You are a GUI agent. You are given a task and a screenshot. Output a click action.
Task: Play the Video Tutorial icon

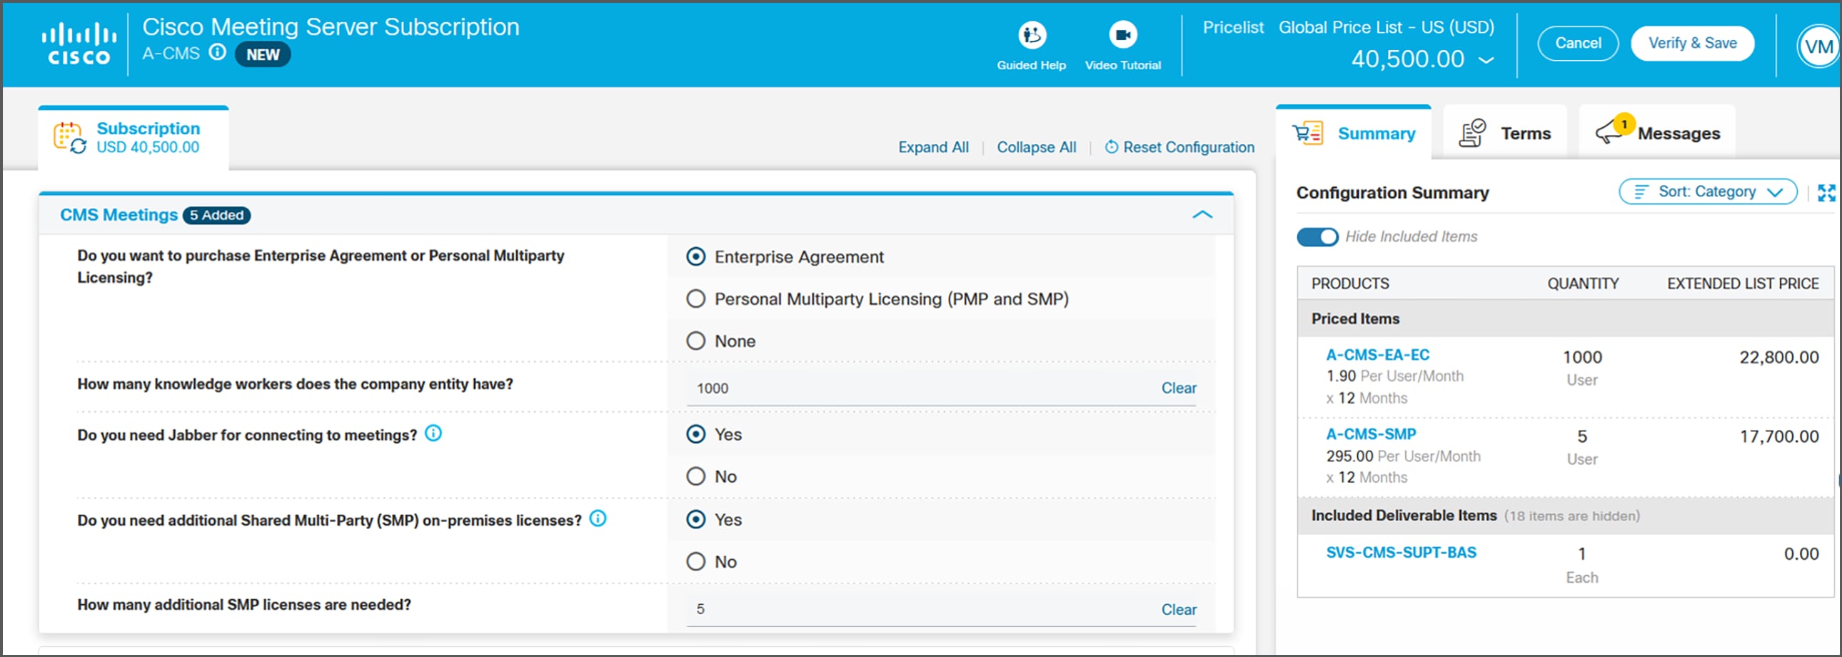[x=1122, y=34]
